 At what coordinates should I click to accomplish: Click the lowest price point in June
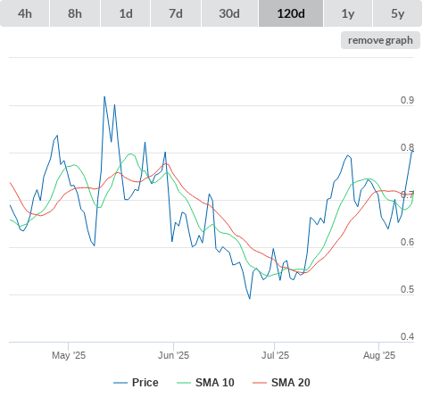coord(250,298)
